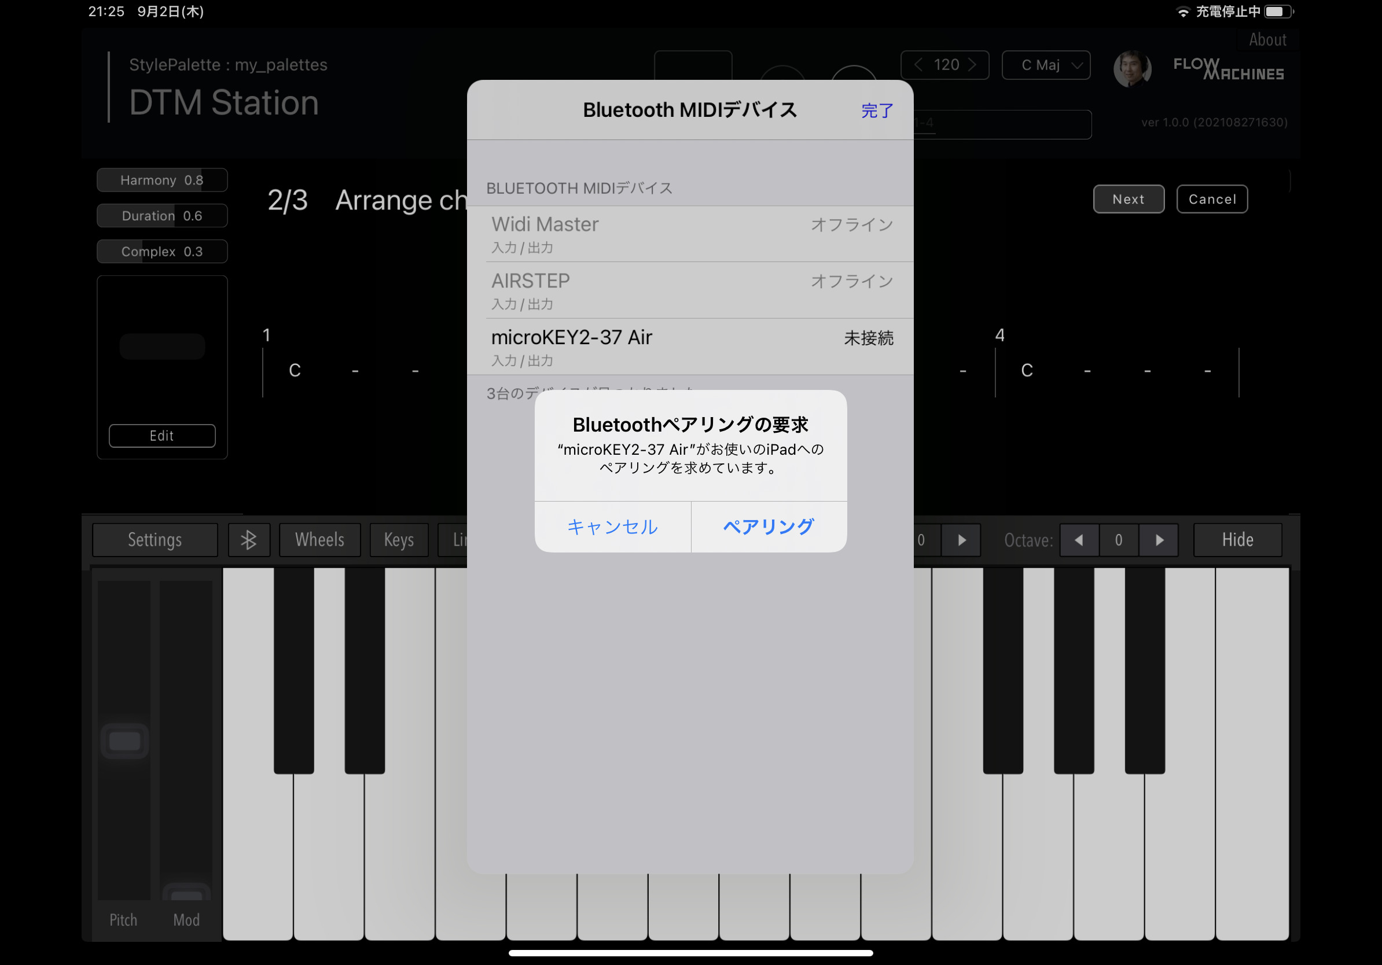Image resolution: width=1382 pixels, height=965 pixels.
Task: Click the Pitch wheel handle
Action: 124,741
